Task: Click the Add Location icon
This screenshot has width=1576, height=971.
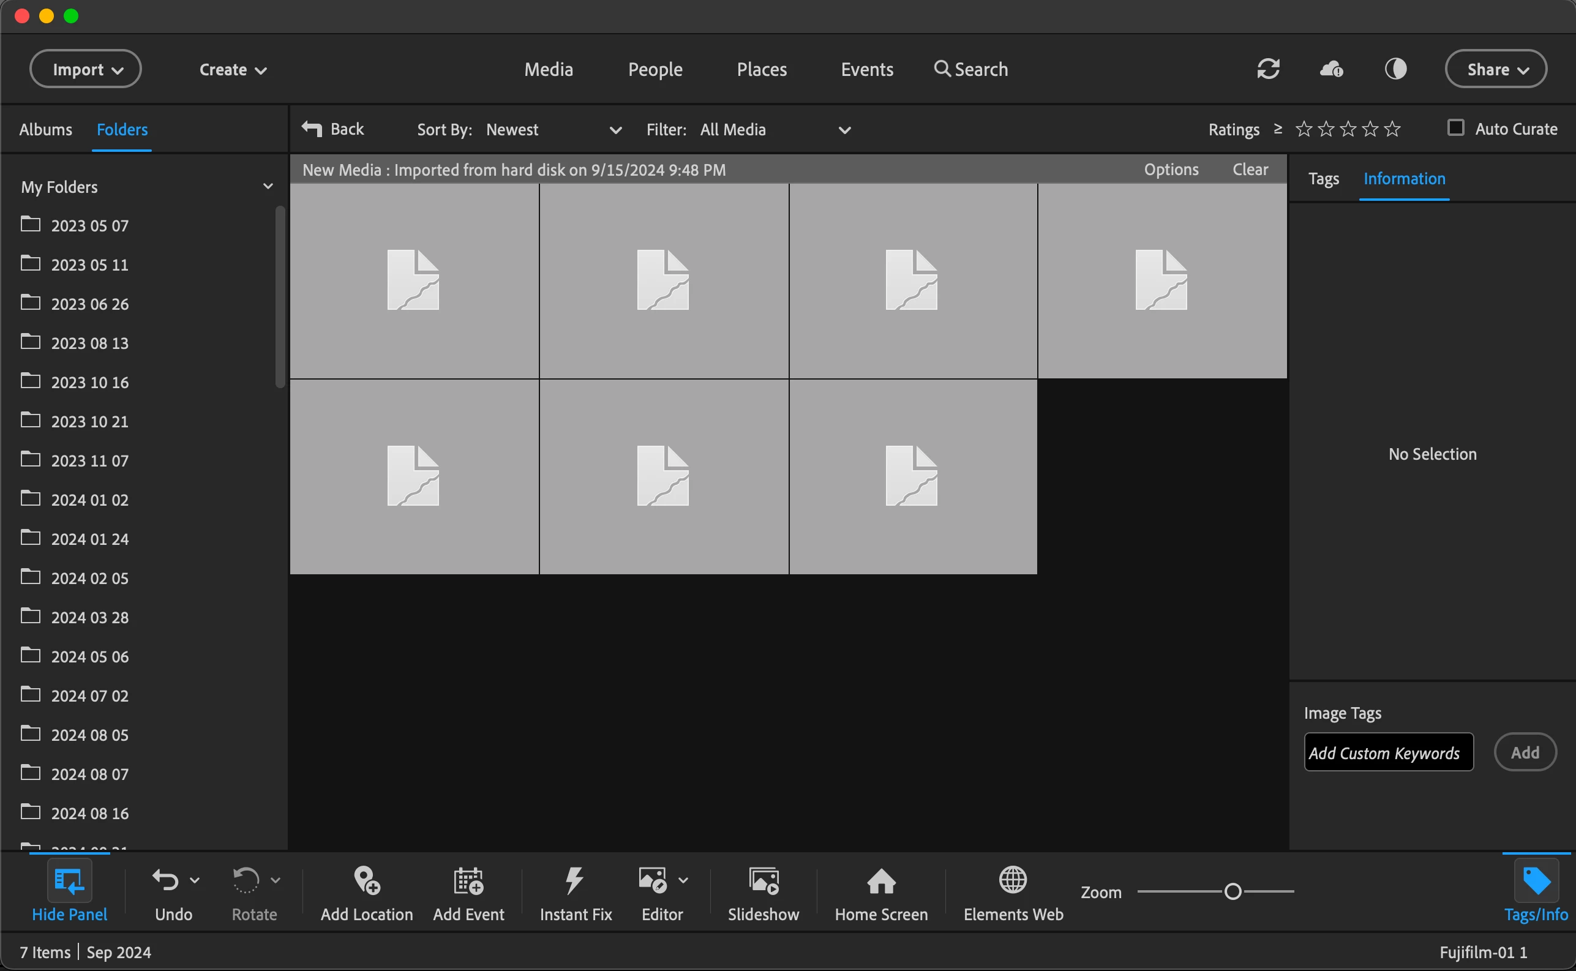Action: click(x=367, y=881)
